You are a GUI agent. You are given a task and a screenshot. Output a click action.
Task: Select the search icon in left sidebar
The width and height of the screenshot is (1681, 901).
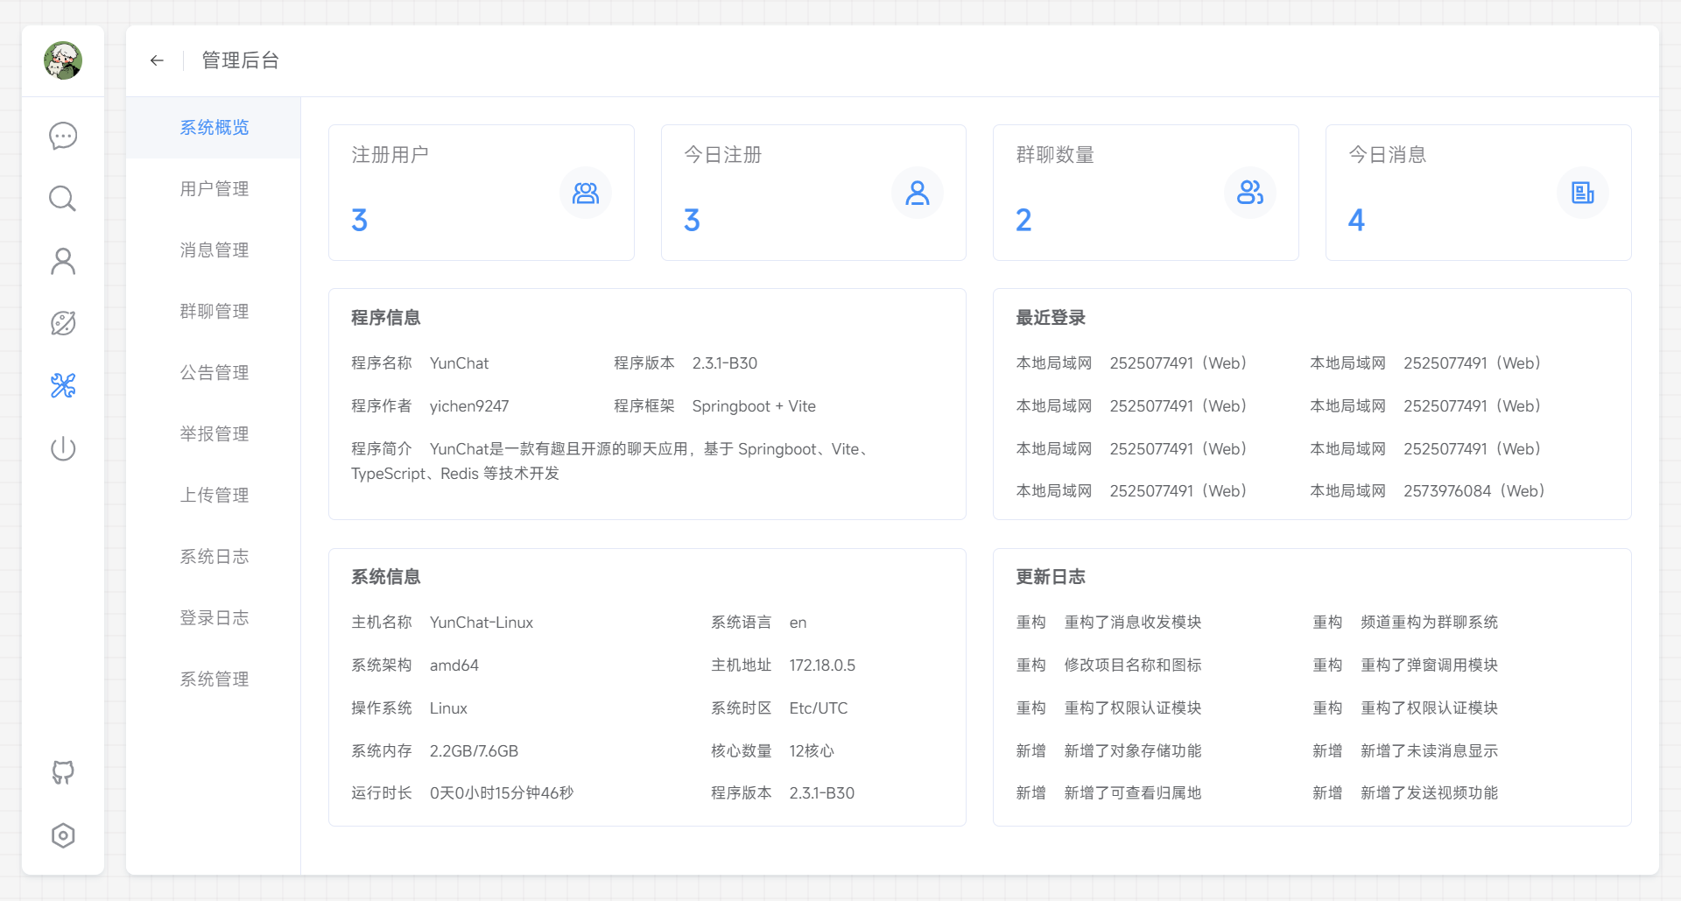tap(62, 199)
